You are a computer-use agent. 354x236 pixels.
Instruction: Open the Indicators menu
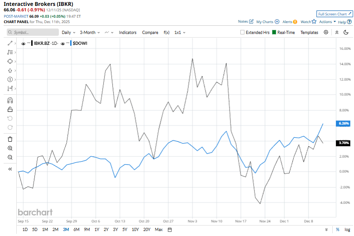128,33
